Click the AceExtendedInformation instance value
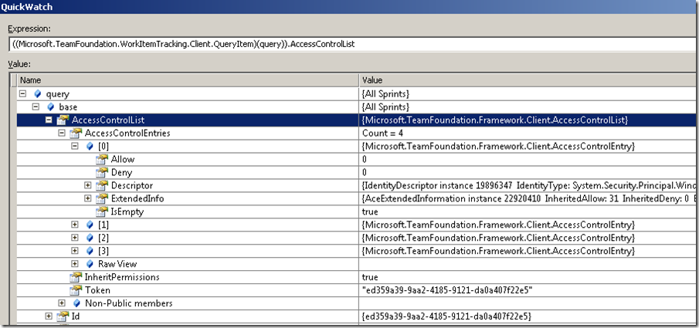The height and width of the screenshot is (328, 699). [x=530, y=198]
